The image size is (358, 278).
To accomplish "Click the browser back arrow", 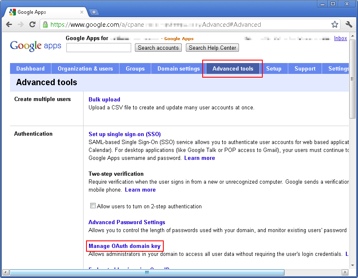I will point(9,24).
